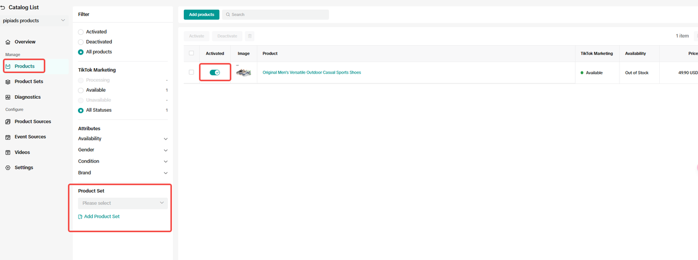
Task: Open the Original Men's Sports Shoes product link
Action: [x=311, y=72]
